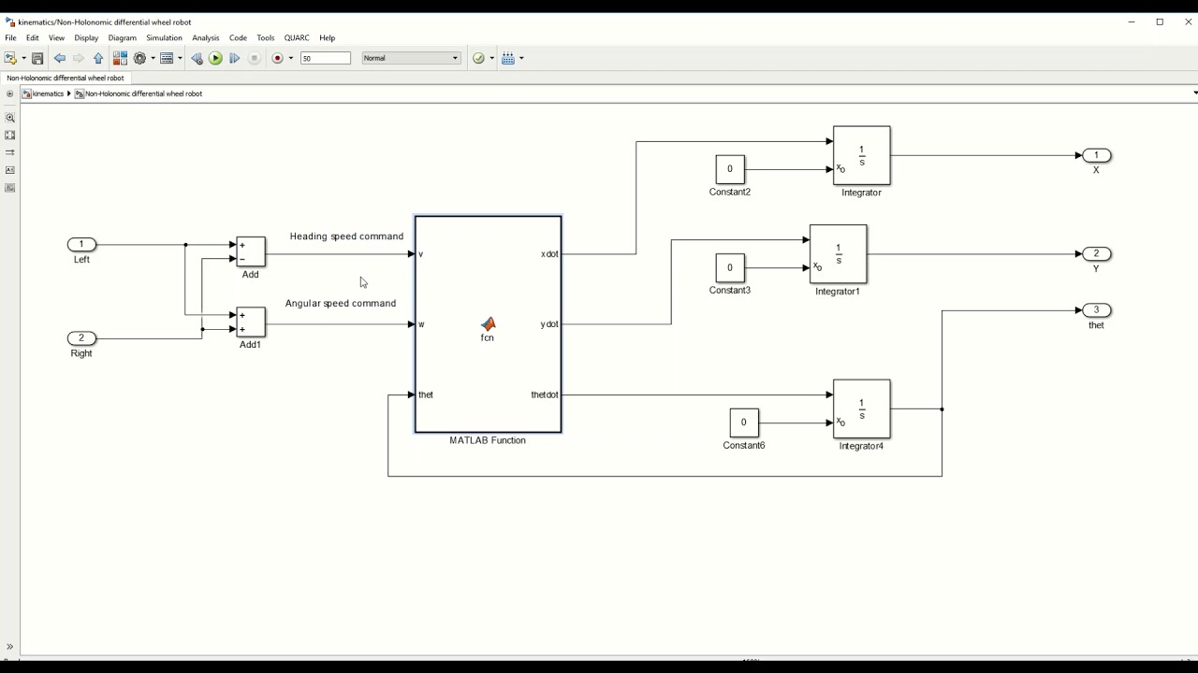Click the Stop simulation button
Viewport: 1198px width, 673px height.
[255, 58]
